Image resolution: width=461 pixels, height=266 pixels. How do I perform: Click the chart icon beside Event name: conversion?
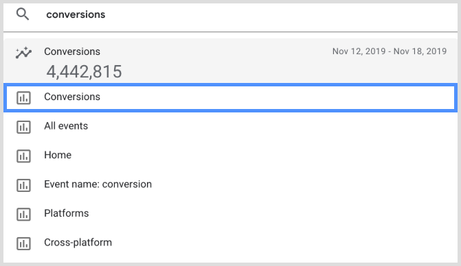23,185
